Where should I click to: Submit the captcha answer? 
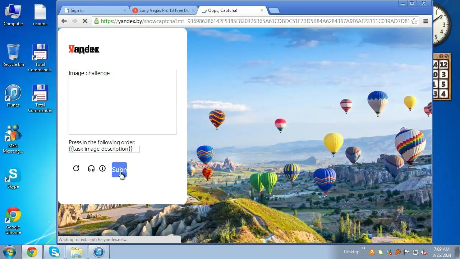coord(119,170)
